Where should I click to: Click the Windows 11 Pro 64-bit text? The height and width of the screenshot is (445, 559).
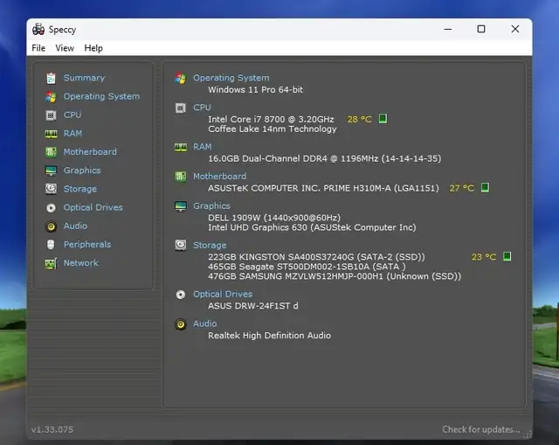click(x=256, y=89)
